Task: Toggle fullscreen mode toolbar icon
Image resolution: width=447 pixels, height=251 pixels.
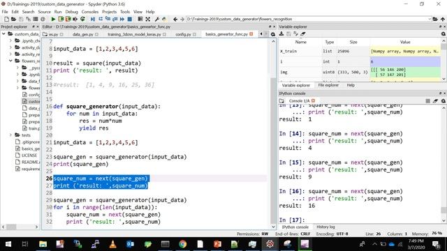Action: click(x=147, y=19)
